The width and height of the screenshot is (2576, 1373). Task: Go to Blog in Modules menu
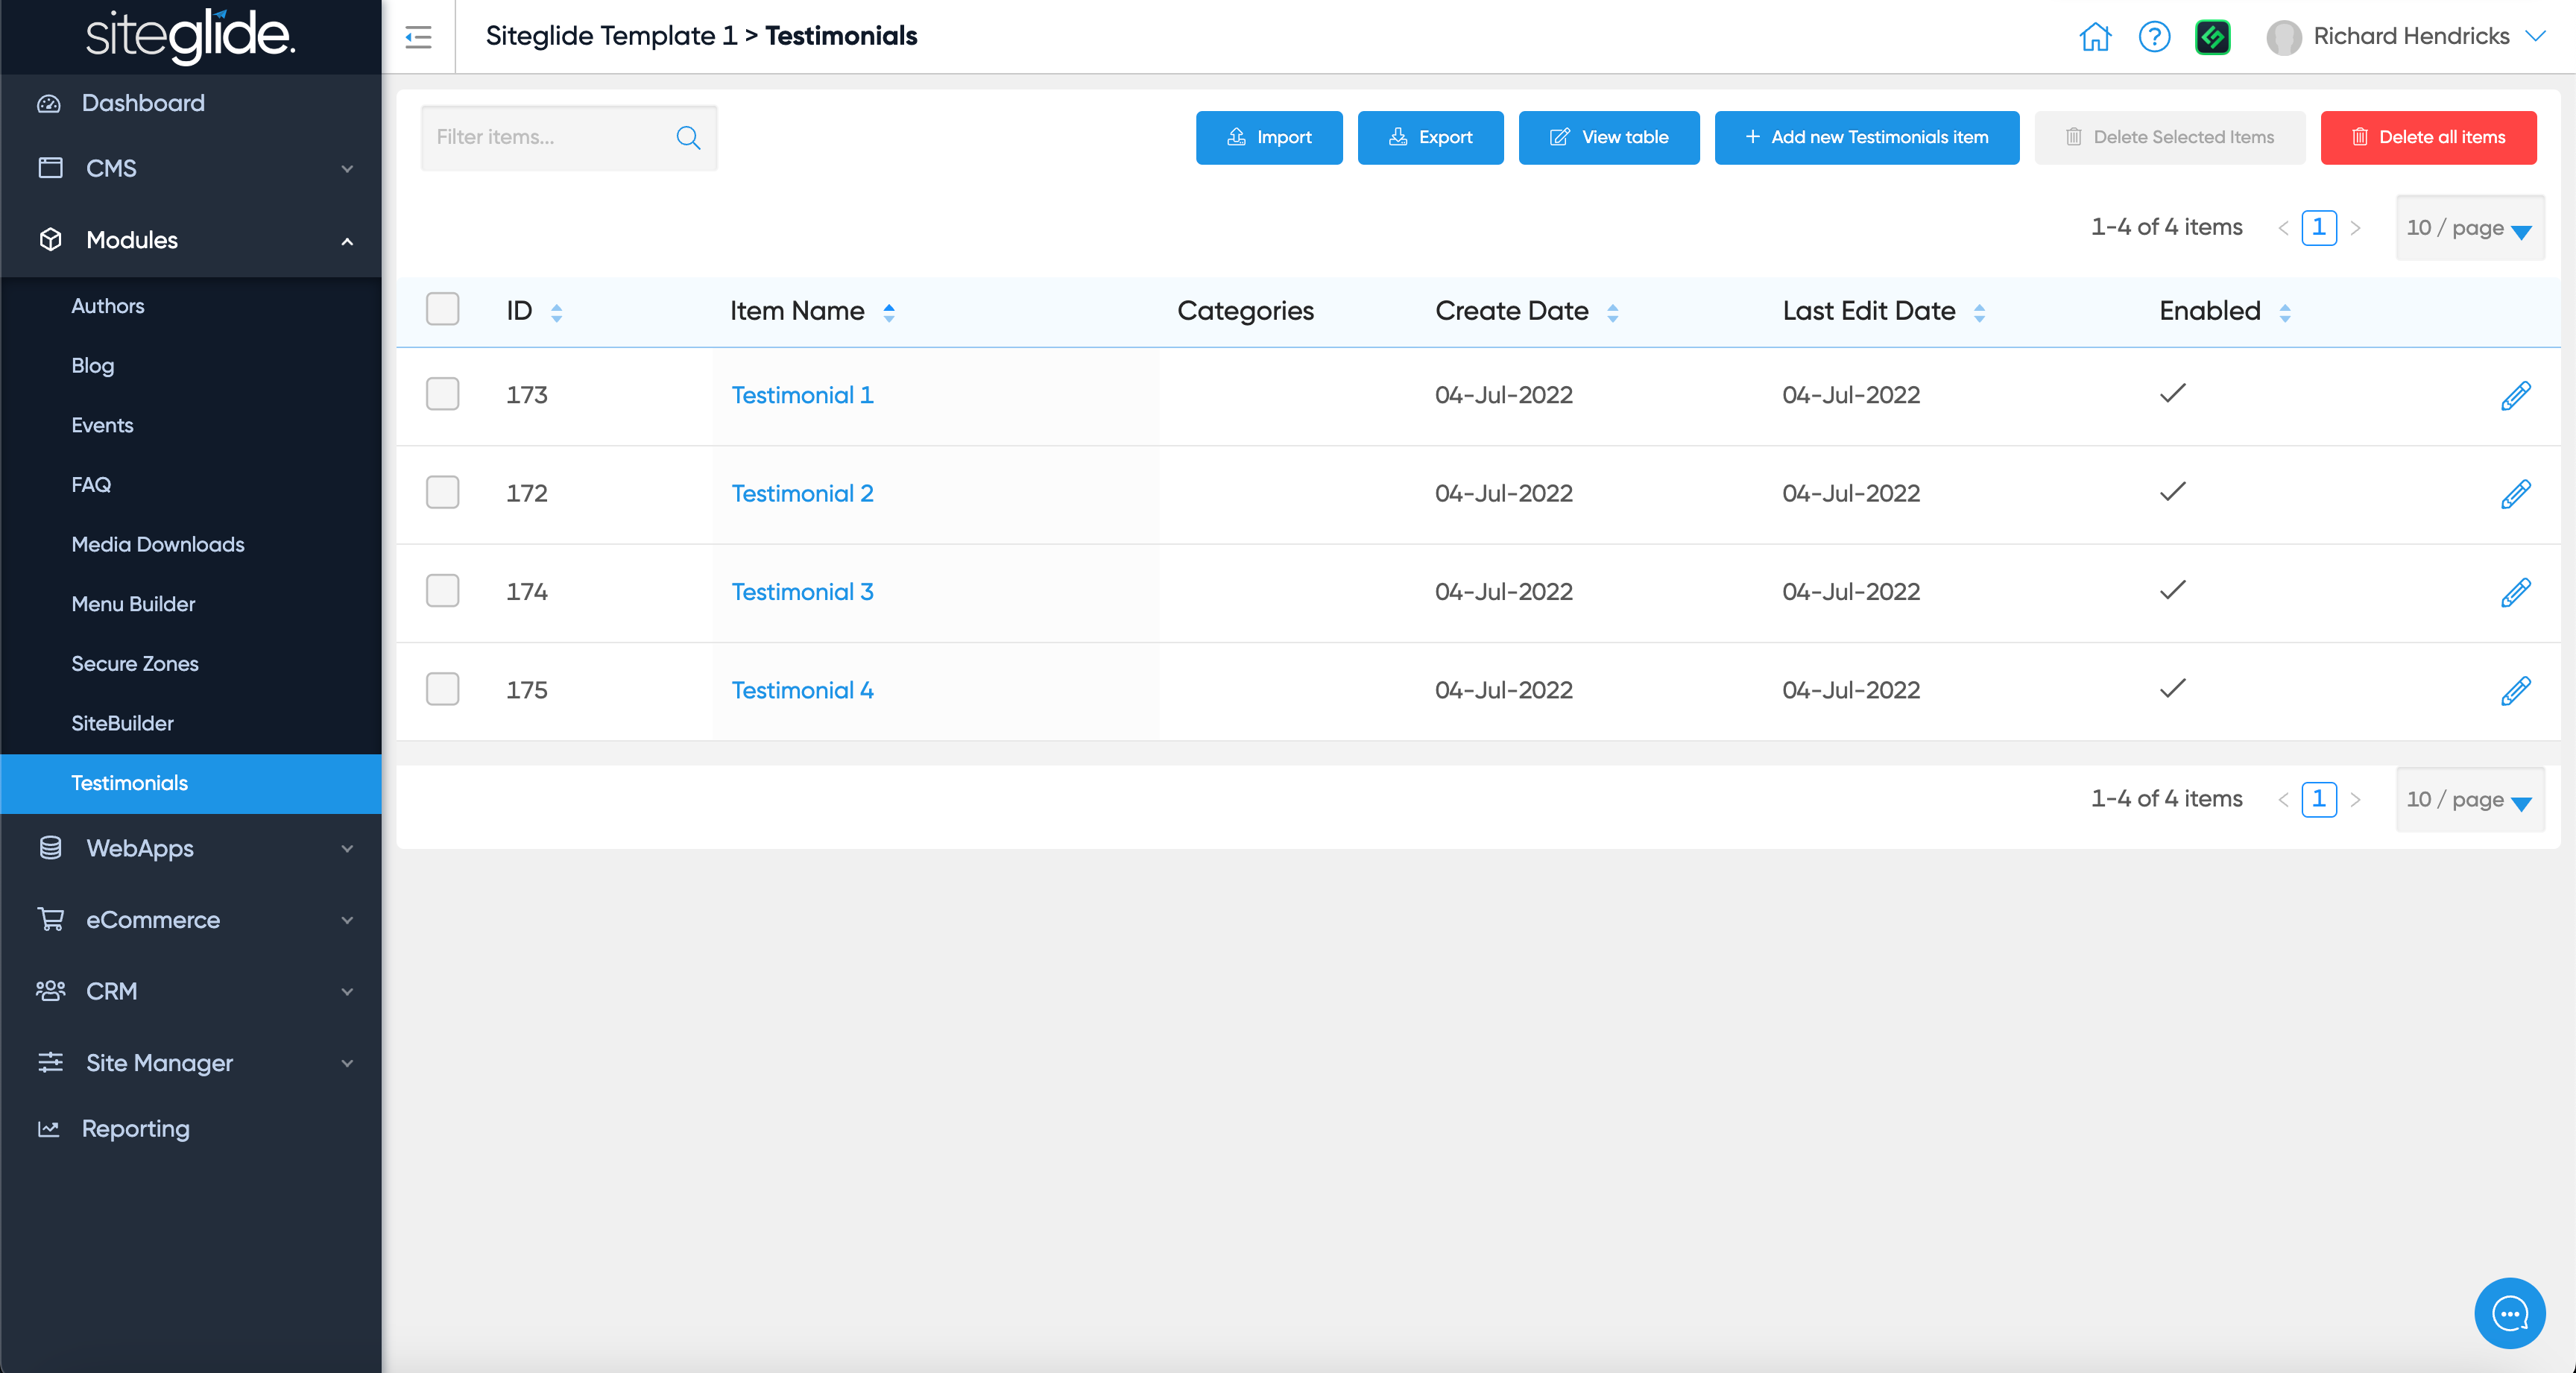click(92, 365)
